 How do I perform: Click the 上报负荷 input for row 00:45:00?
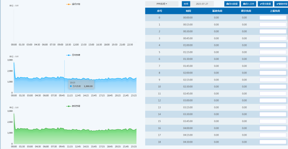pos(273,38)
